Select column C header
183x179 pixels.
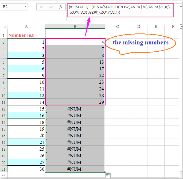point(117,26)
